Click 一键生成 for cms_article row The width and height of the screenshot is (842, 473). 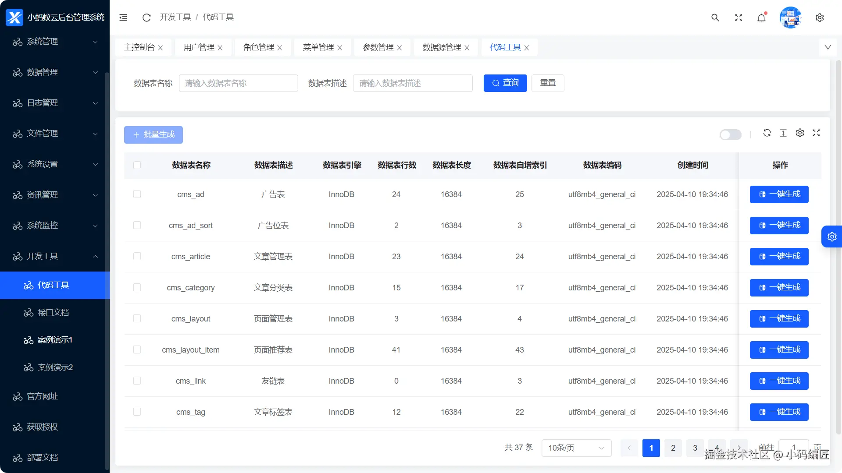tap(779, 257)
